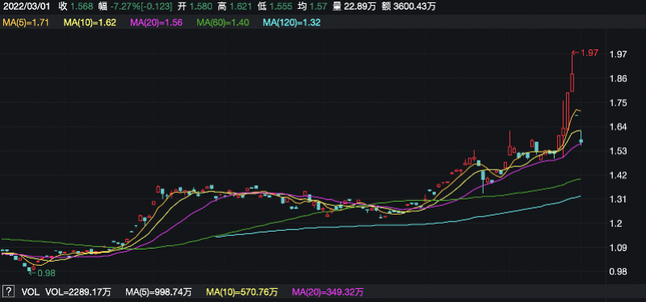Image resolution: width=646 pixels, height=302 pixels.
Task: Click the 1.42 price axis label
Action: pyautogui.click(x=619, y=175)
